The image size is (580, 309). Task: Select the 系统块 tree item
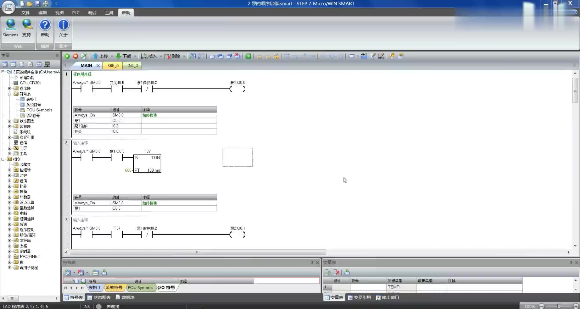[25, 132]
